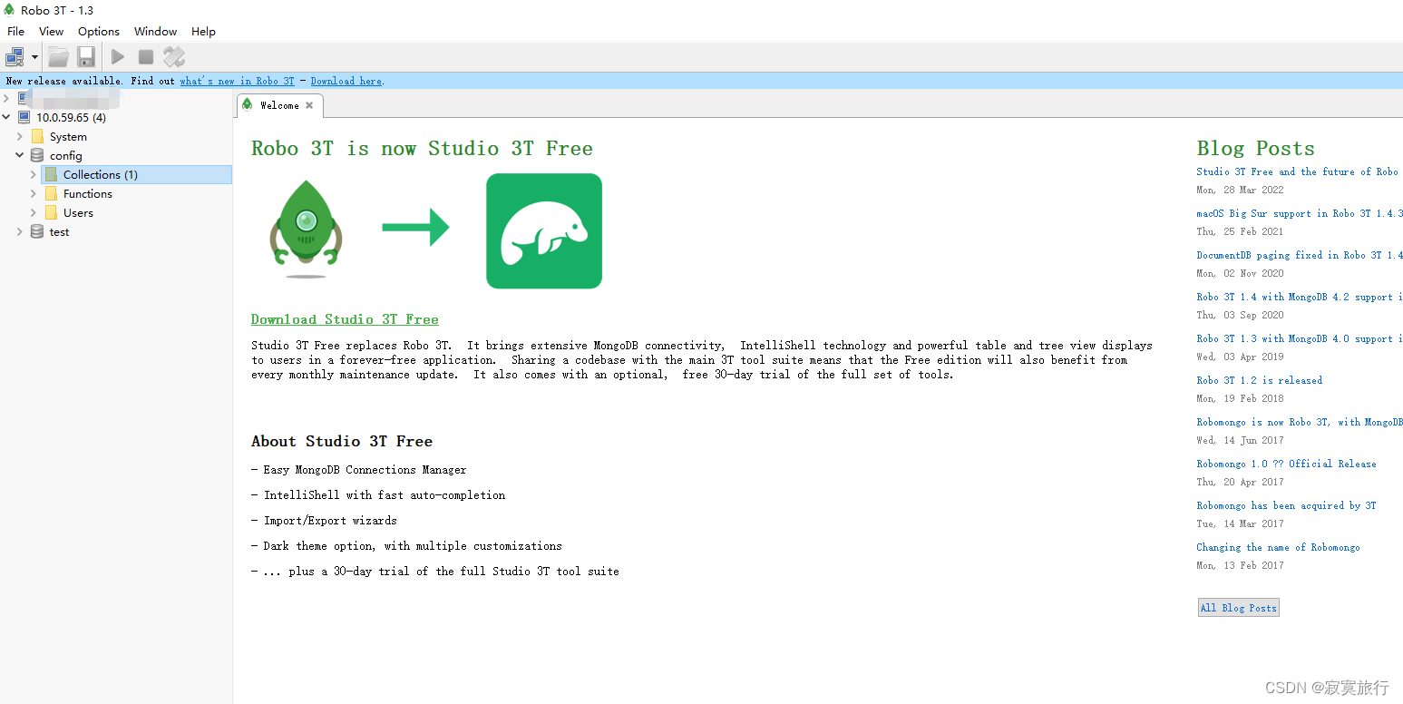
Task: Open the DocumentDB paging fixed post
Action: [1299, 255]
